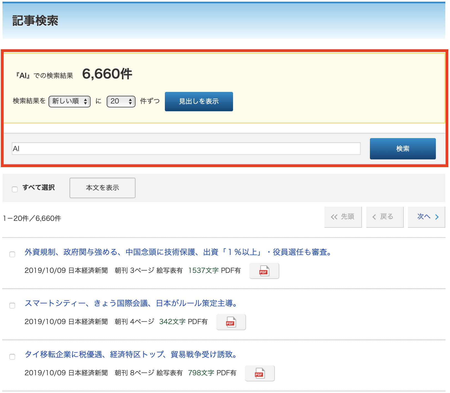Select checkbox for タイ移転企業 article
Viewport: 450px width, 393px height.
[x=12, y=357]
